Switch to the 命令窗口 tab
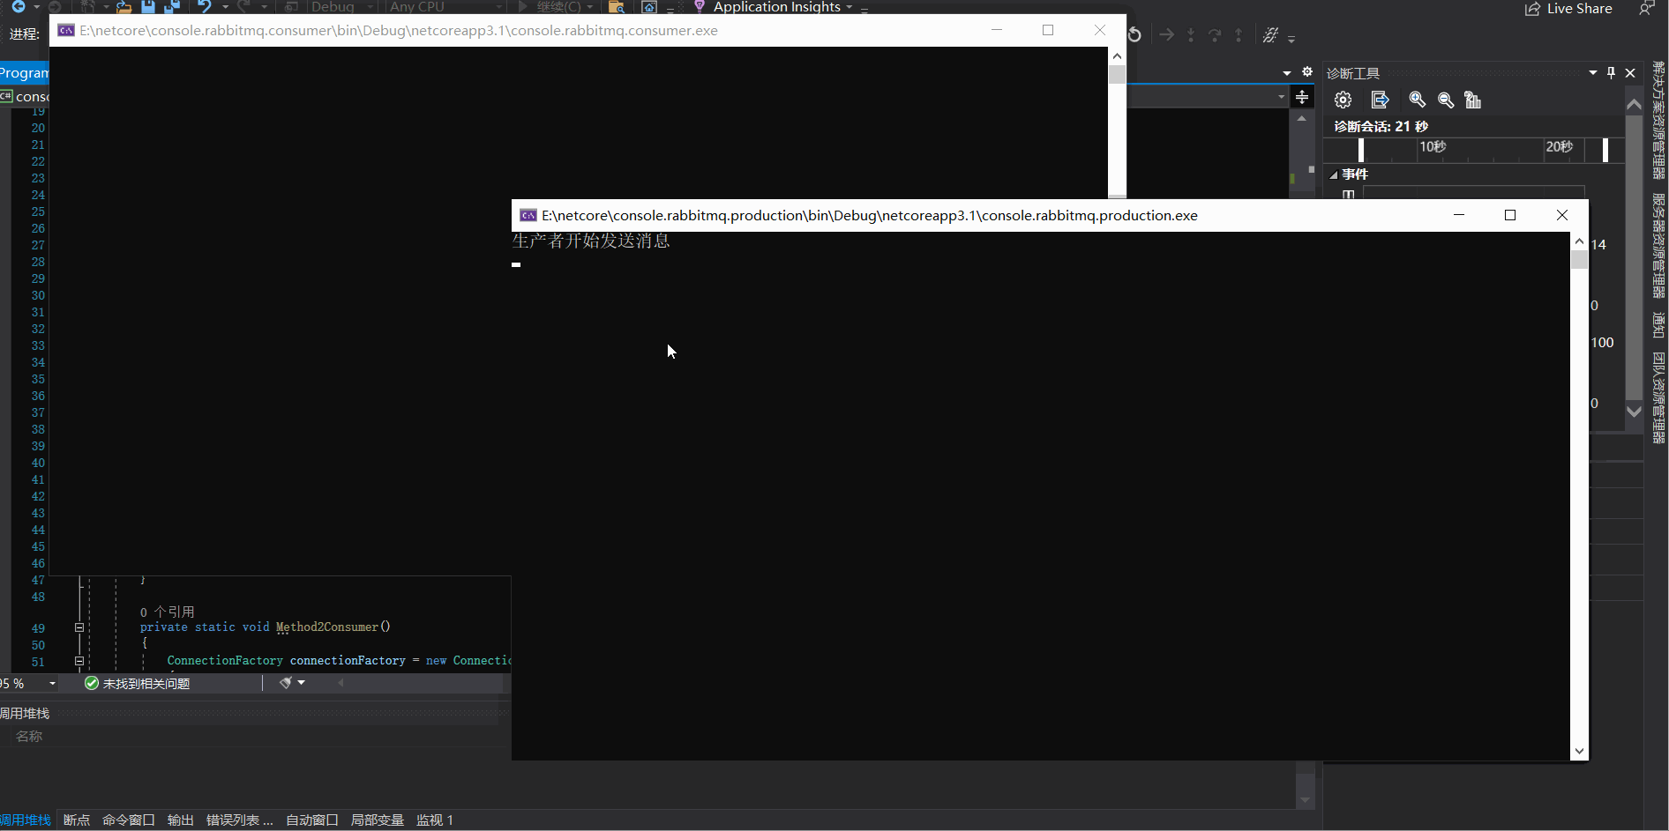 click(x=129, y=820)
